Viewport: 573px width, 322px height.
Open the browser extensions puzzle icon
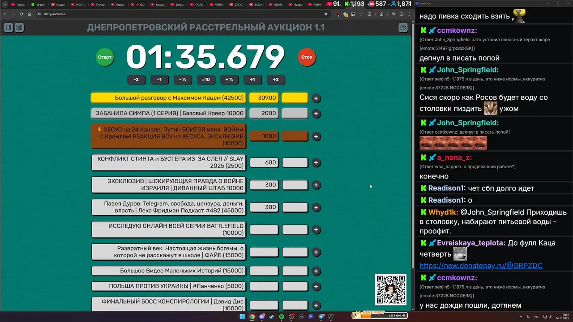click(369, 14)
